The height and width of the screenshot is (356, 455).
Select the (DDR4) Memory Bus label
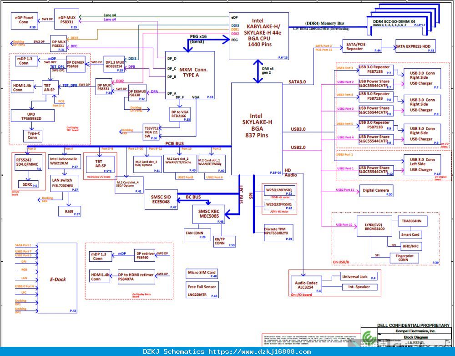[324, 24]
